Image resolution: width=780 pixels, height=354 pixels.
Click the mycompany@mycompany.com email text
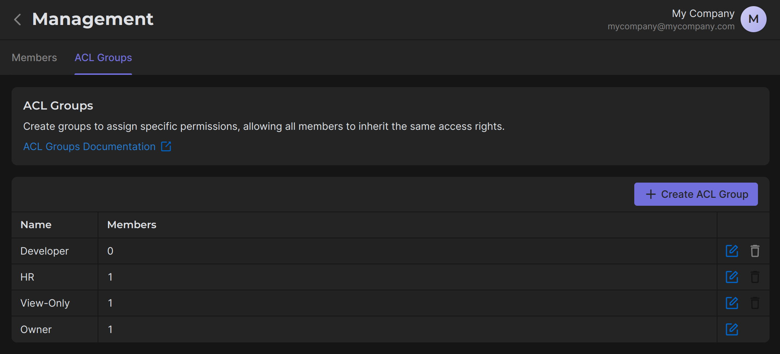(671, 26)
